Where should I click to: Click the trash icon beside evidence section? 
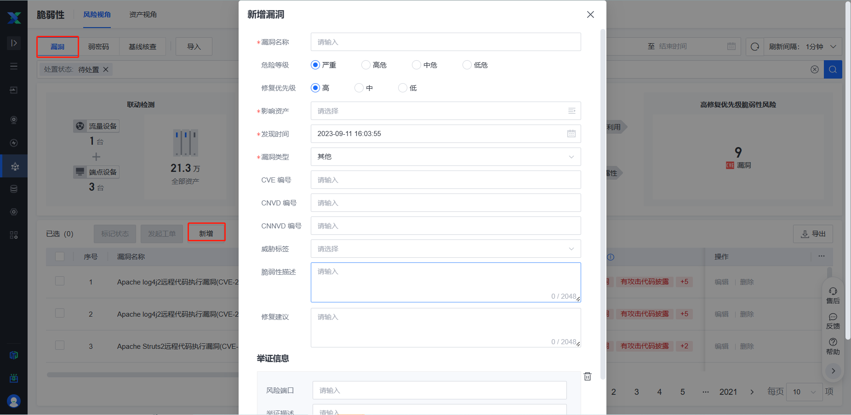[x=587, y=376]
